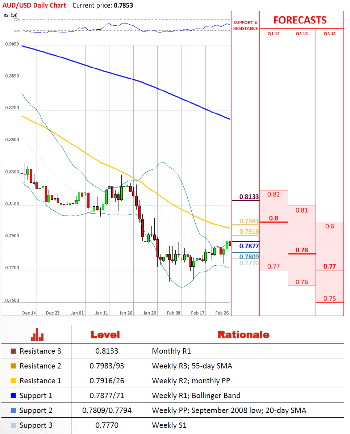
Task: Click the bold Q1 forecast 0.8
Action: pos(274,218)
